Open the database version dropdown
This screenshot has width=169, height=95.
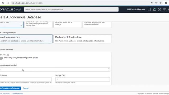click(x=55, y=69)
